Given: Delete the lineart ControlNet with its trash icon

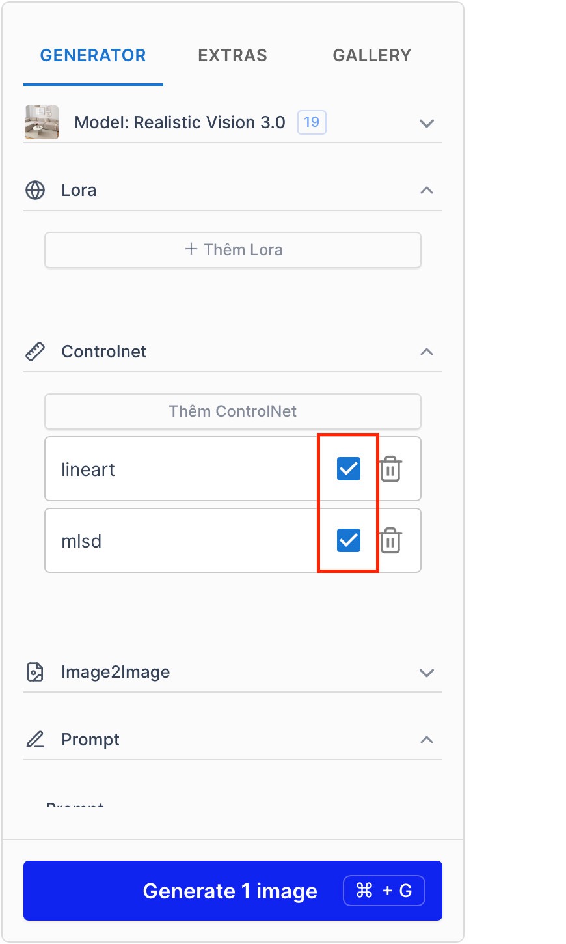Looking at the screenshot, I should pos(390,468).
